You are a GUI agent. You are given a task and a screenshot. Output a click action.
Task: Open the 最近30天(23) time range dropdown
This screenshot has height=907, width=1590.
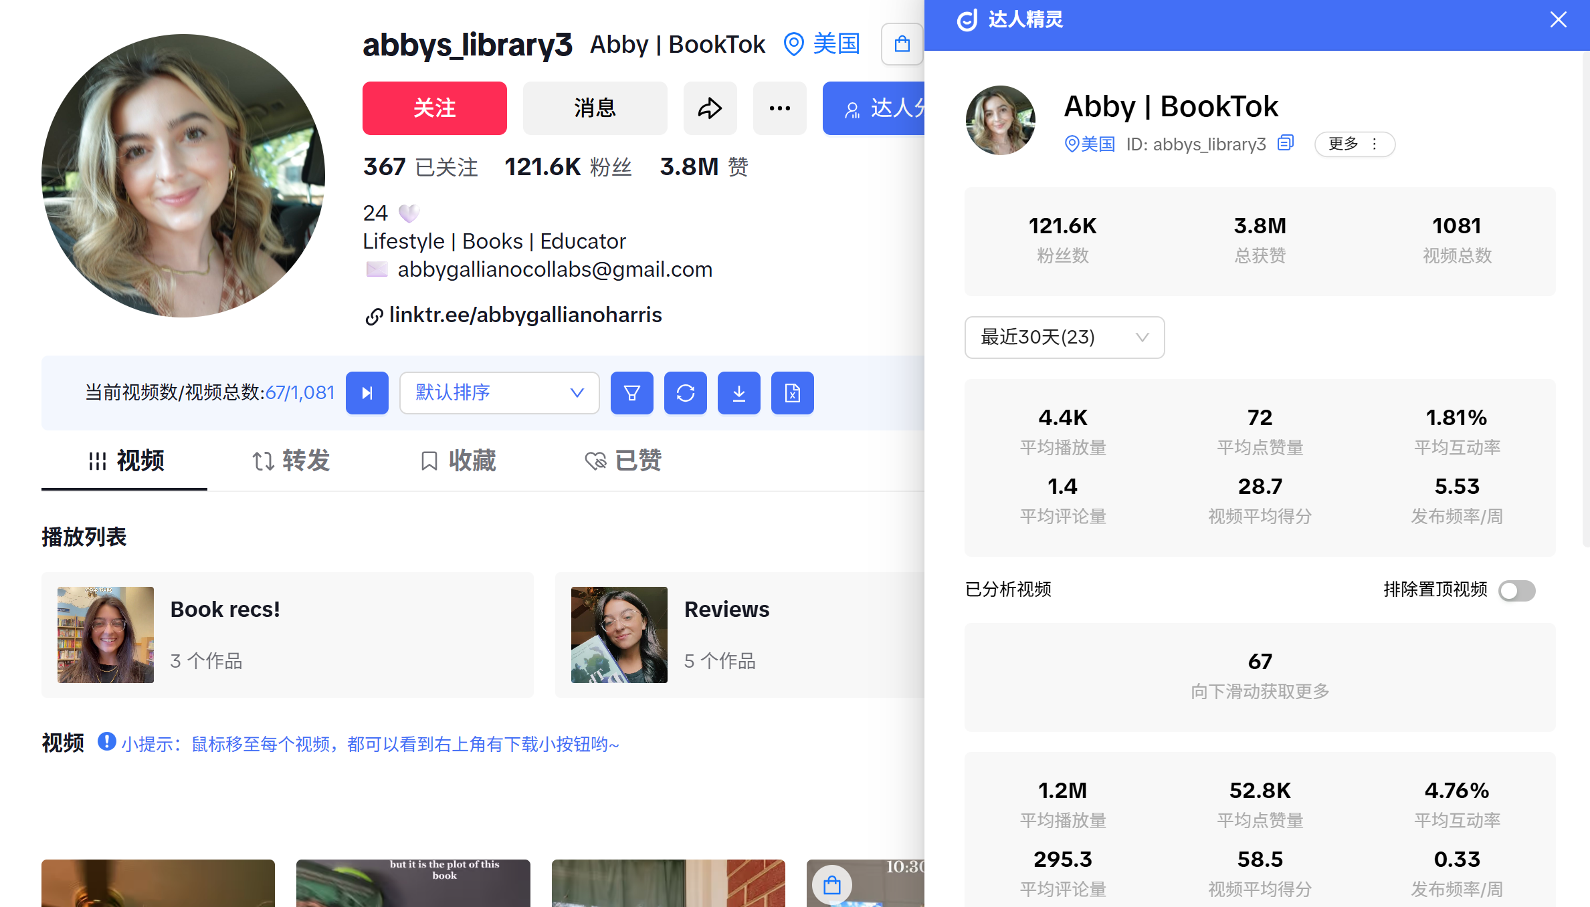[x=1064, y=338]
